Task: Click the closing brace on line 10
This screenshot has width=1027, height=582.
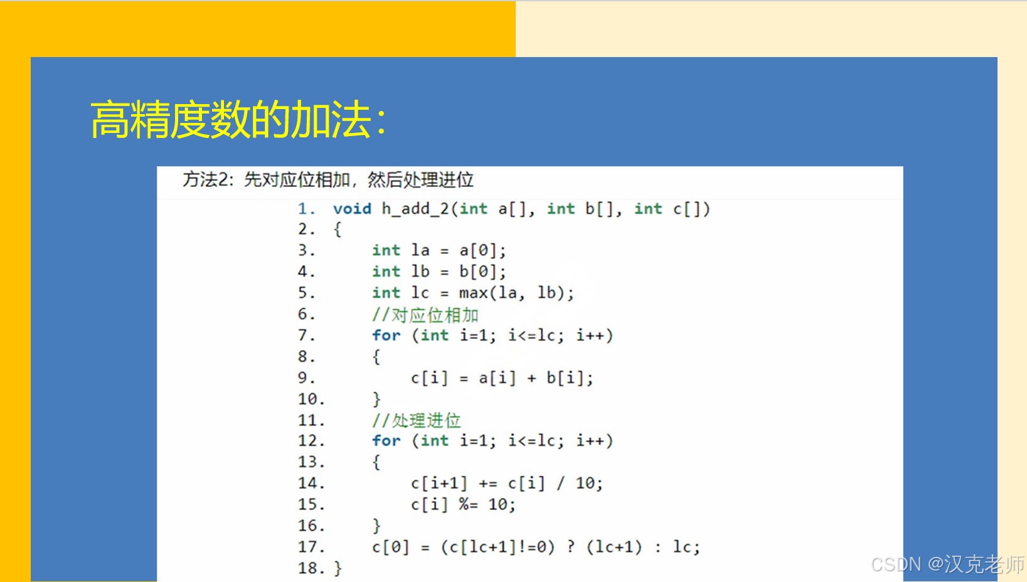Action: [376, 399]
